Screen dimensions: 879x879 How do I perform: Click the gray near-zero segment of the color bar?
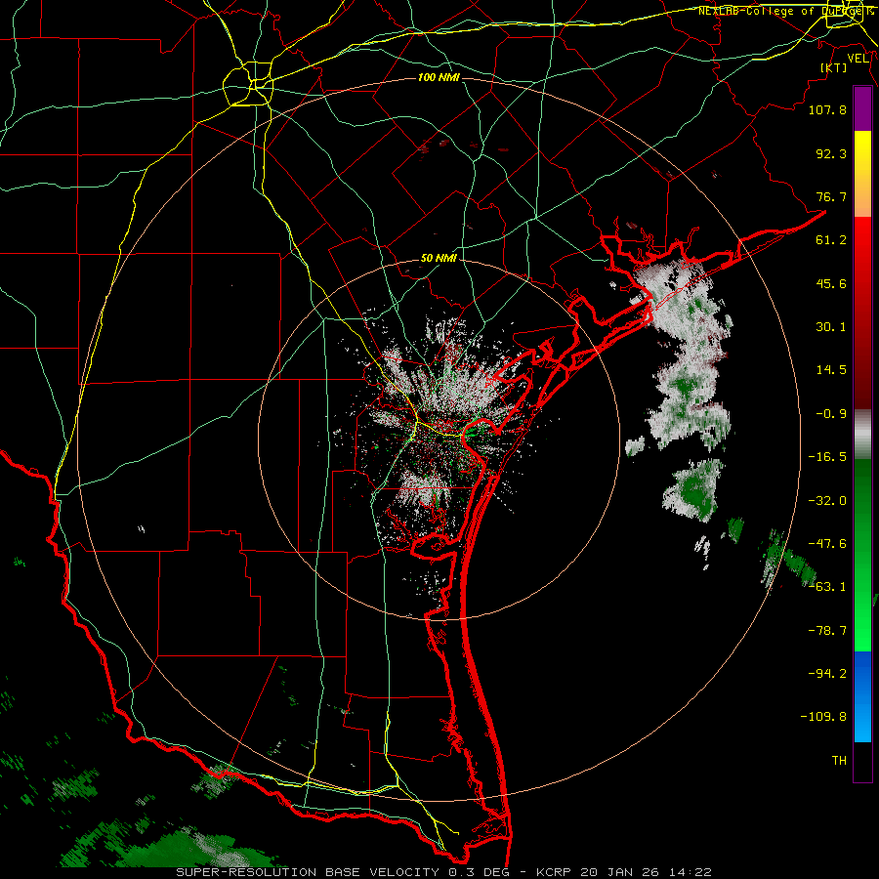[862, 435]
